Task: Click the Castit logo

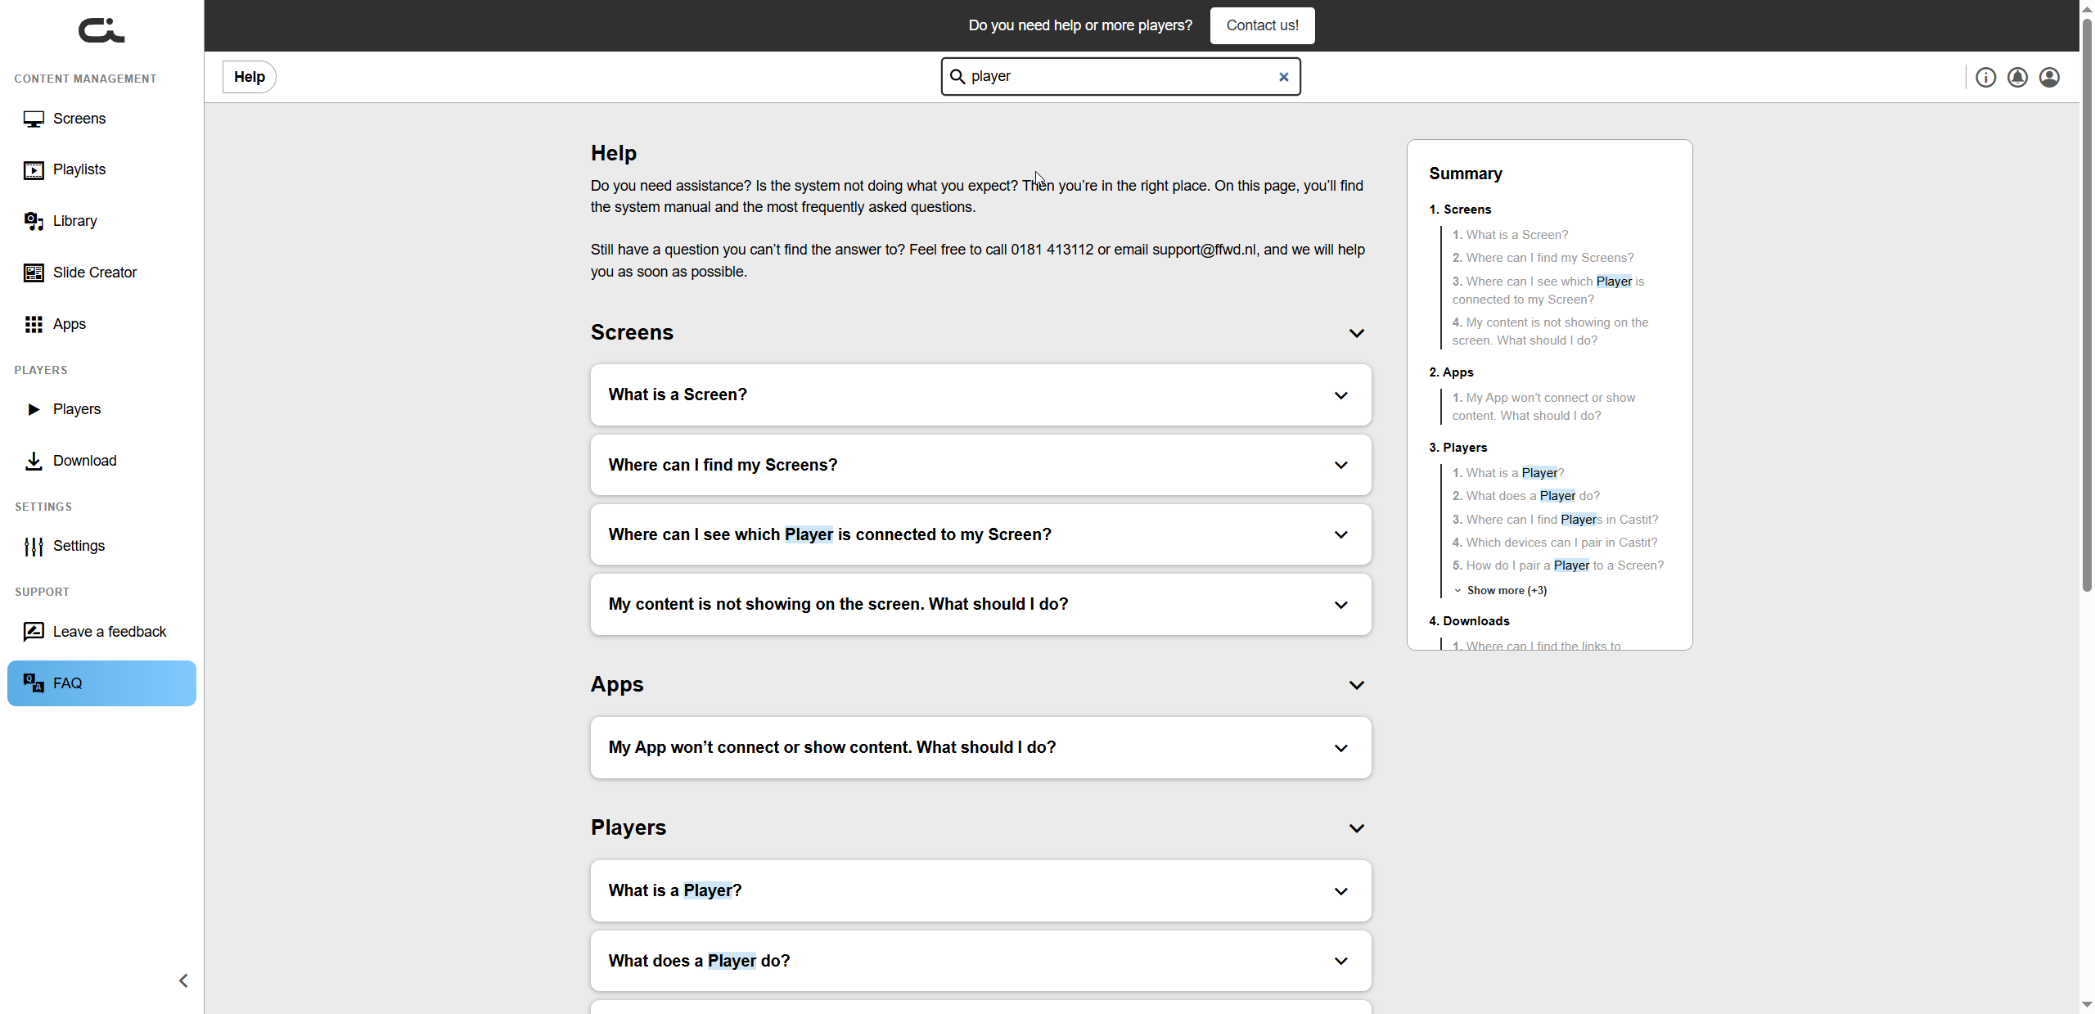Action: pos(100,31)
